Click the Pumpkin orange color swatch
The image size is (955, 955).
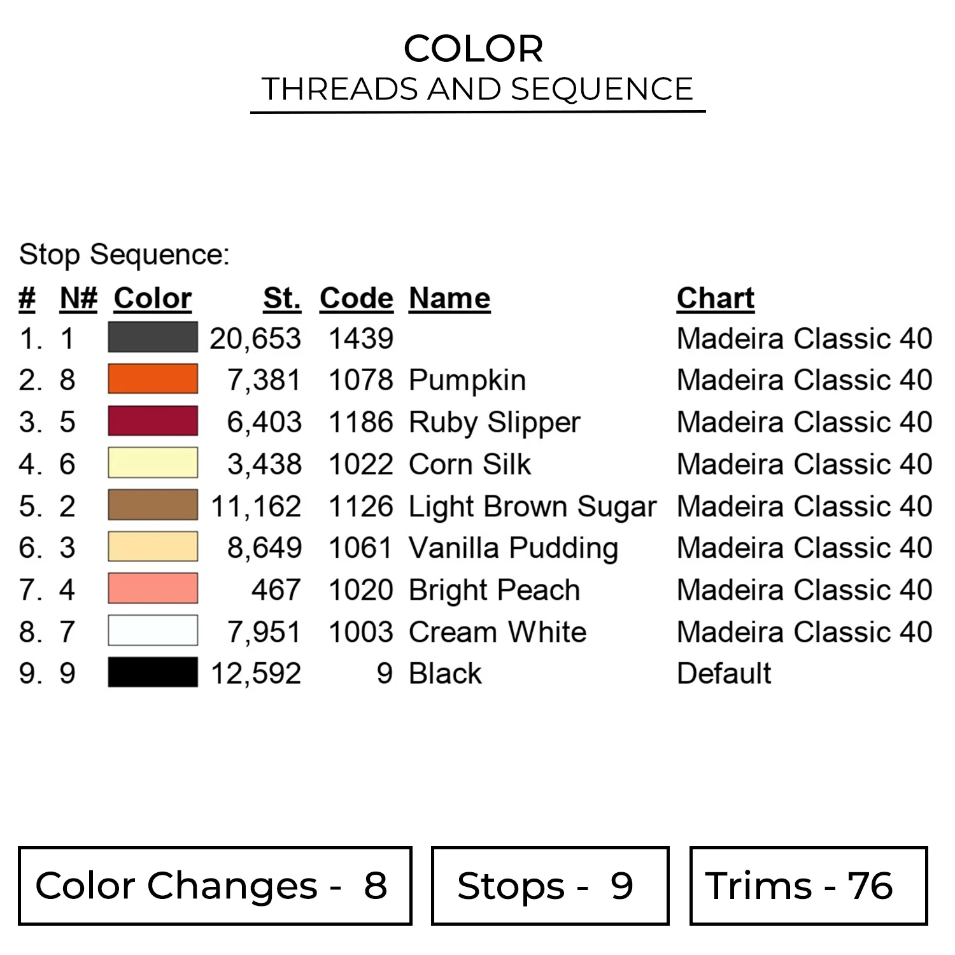[x=153, y=379]
